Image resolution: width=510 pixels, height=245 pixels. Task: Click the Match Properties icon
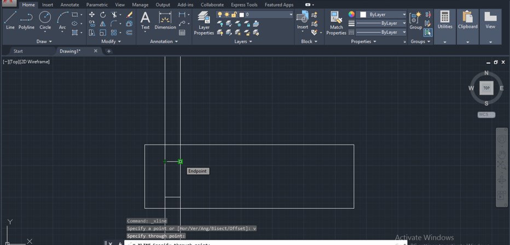(337, 23)
